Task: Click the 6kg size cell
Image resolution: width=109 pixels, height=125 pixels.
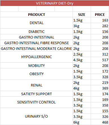Action: tap(82, 122)
